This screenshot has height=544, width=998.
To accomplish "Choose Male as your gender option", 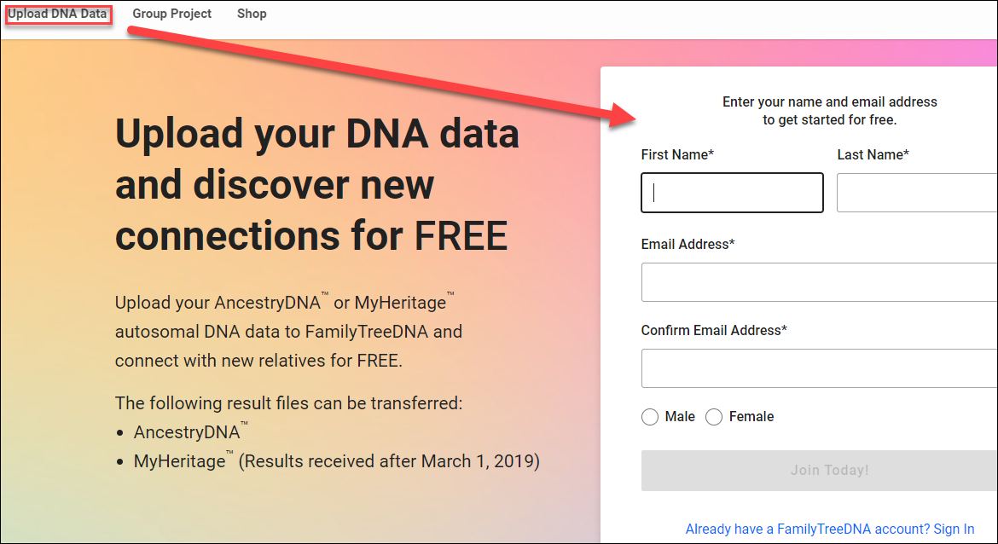I will click(649, 417).
